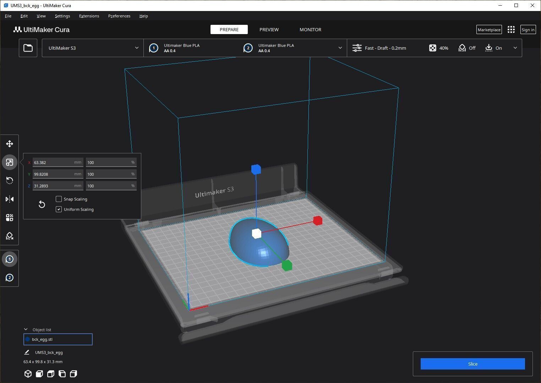This screenshot has width=541, height=383.
Task: Switch to 3D perspective view cube
Action: click(28, 374)
